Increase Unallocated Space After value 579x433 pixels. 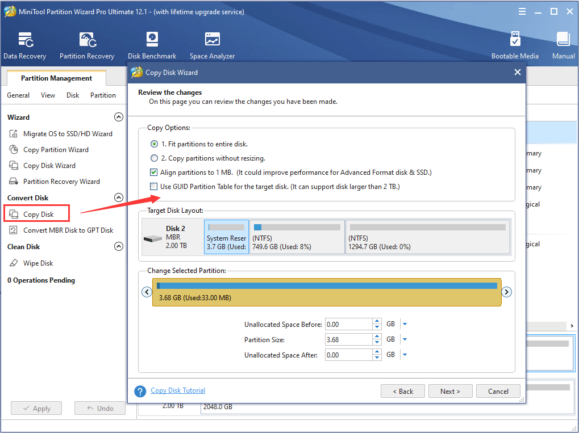click(377, 352)
